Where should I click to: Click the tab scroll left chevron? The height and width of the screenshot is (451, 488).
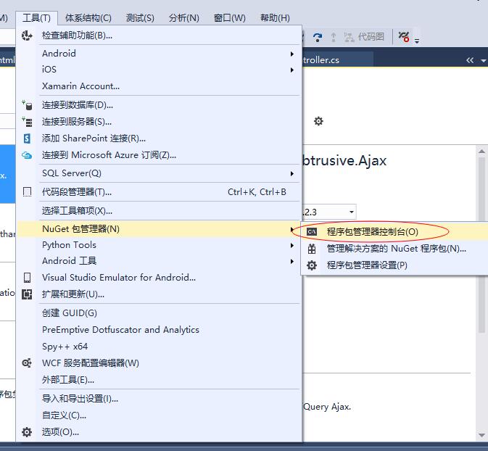click(470, 60)
